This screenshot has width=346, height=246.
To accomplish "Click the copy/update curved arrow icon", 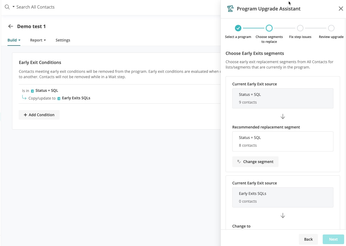I will pyautogui.click(x=24, y=98).
